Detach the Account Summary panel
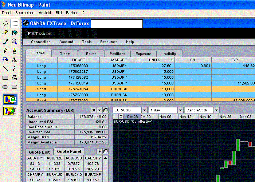 [x=105, y=110]
